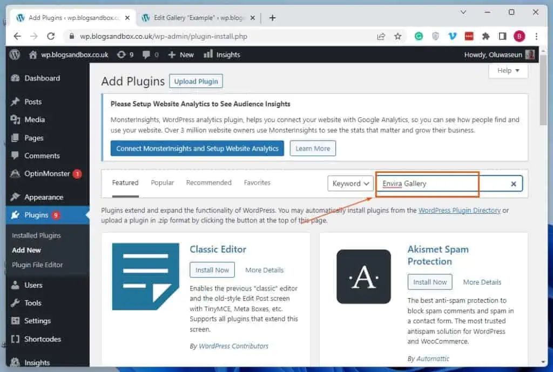Viewport: 553px width, 372px height.
Task: Click the WordPress logo in the admin bar
Action: 14,54
